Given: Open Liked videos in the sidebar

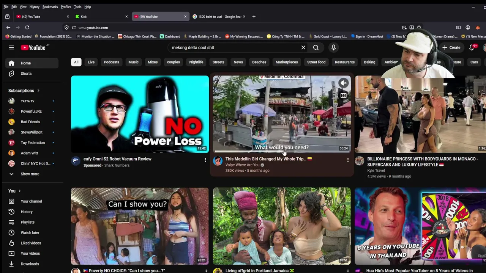Looking at the screenshot, I should (32, 243).
